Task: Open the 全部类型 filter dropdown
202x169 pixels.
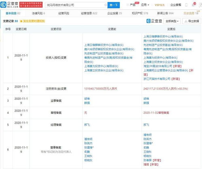Action: tap(172, 21)
